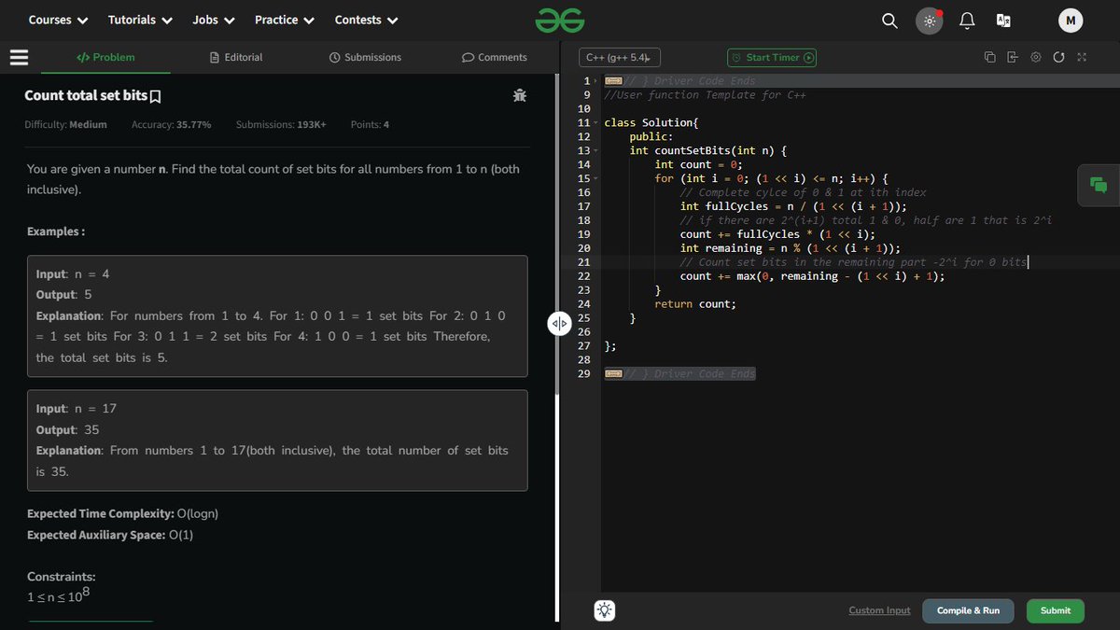Click the problem panel vertical scrollbar
This screenshot has width=1120, height=630.
(556, 233)
